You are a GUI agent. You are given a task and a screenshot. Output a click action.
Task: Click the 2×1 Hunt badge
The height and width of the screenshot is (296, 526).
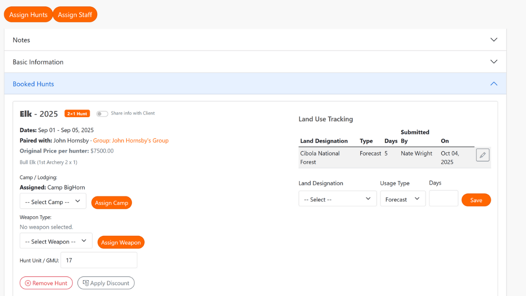77,114
